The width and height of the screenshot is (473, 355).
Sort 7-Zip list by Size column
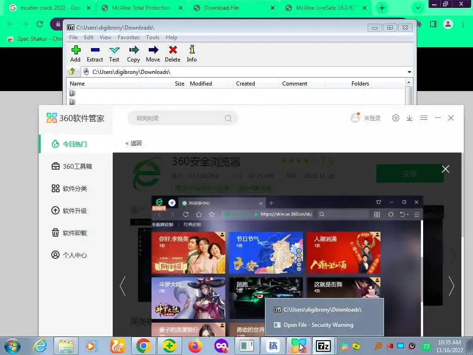(164, 84)
